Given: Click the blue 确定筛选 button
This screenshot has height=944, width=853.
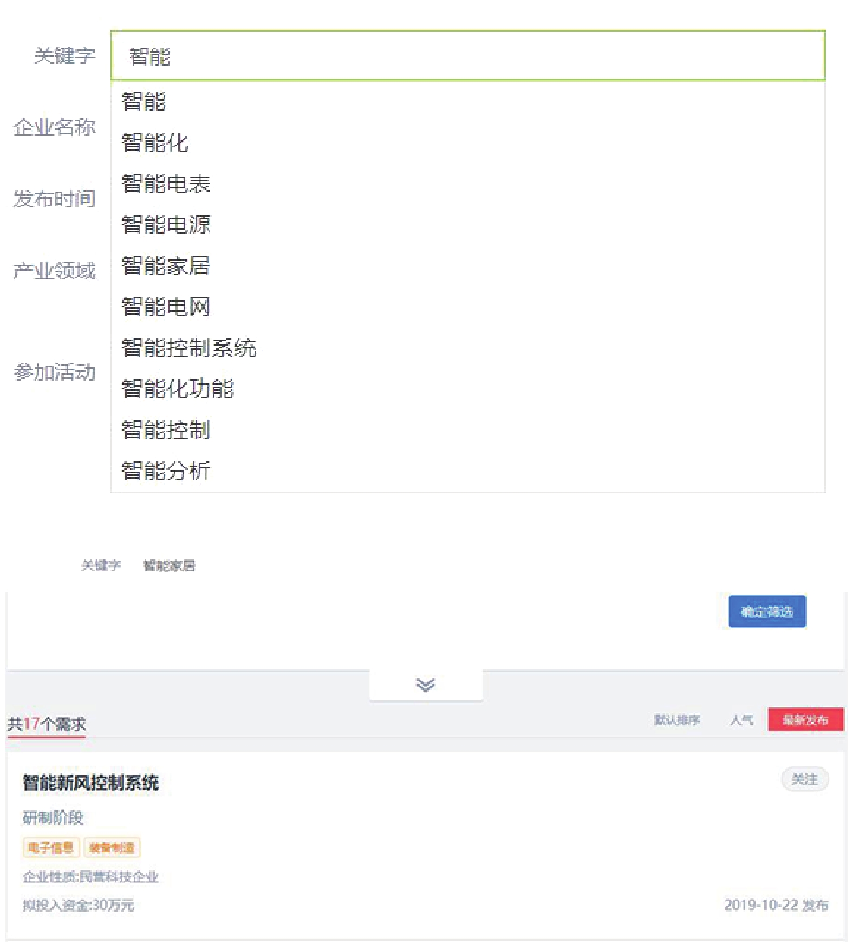Looking at the screenshot, I should pyautogui.click(x=767, y=611).
